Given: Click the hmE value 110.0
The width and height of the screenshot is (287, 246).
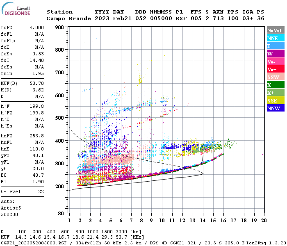Looking at the screenshot, I should 37,149.
